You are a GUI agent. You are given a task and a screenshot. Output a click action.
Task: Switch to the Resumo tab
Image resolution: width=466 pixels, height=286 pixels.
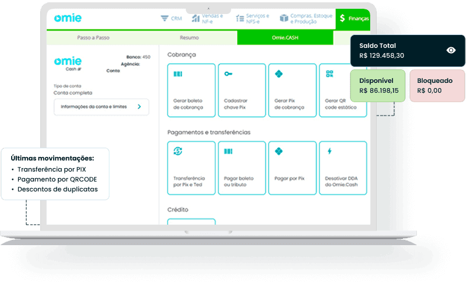pos(189,38)
